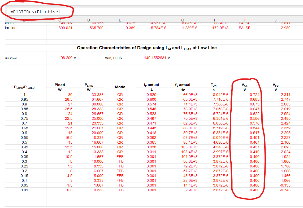Viewport: 303px width, 208px height.
Task: Select column C header
Action: pyautogui.click(x=60, y=20)
